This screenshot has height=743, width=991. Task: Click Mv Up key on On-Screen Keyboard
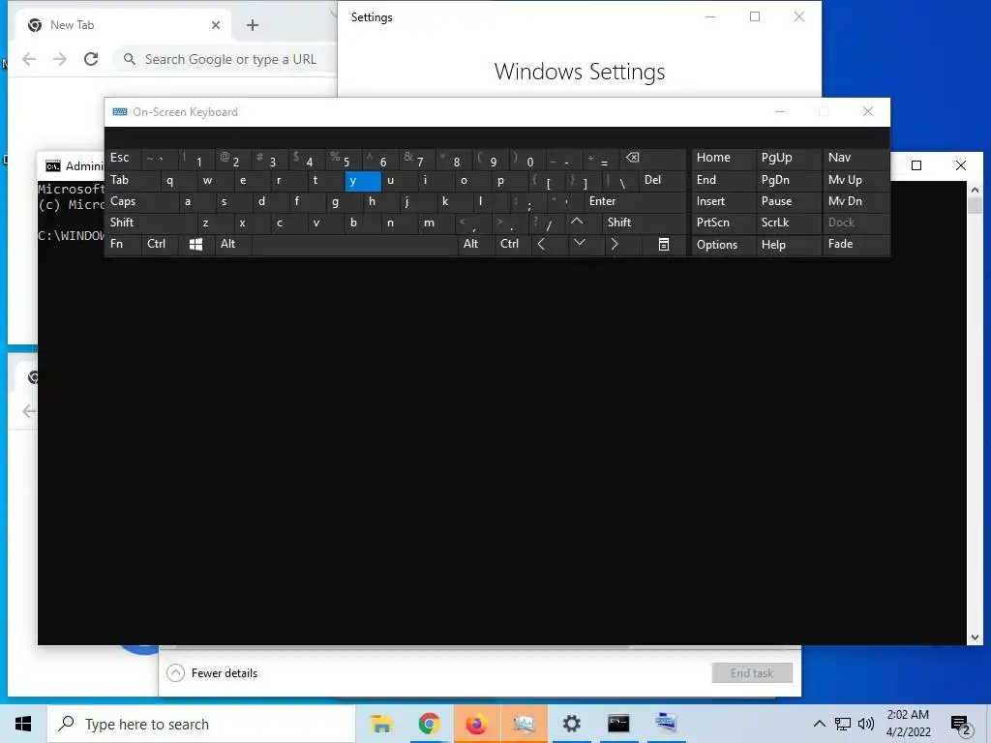tap(856, 180)
